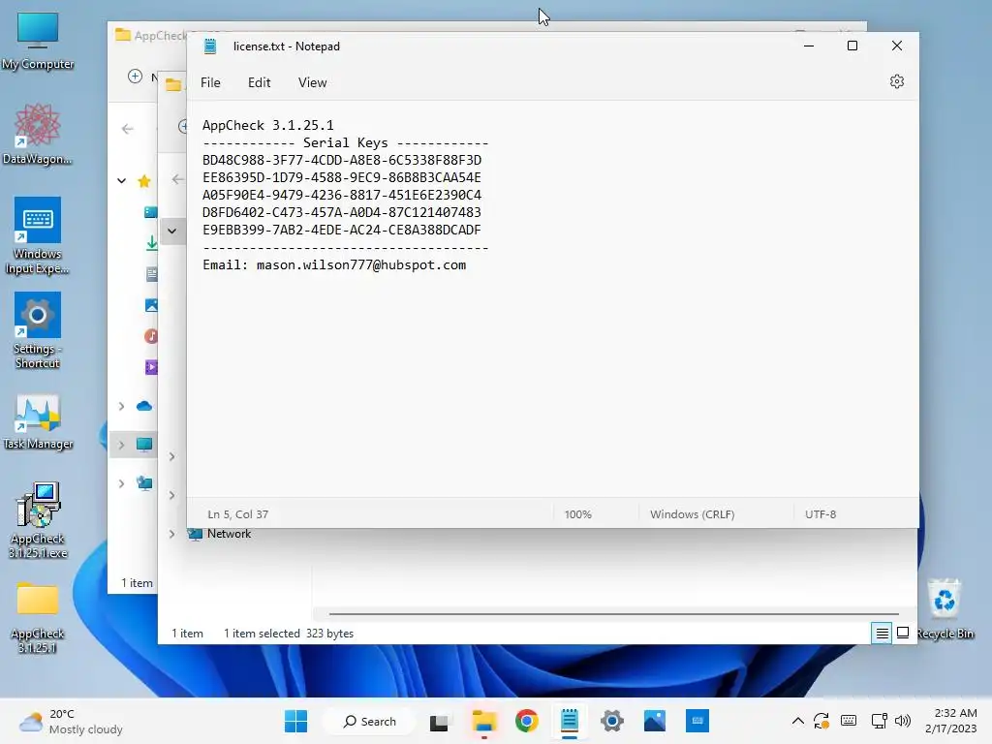Screen dimensions: 992x744
Task: Collapse the highlighted chevron in front Explorer
Action: point(172,231)
